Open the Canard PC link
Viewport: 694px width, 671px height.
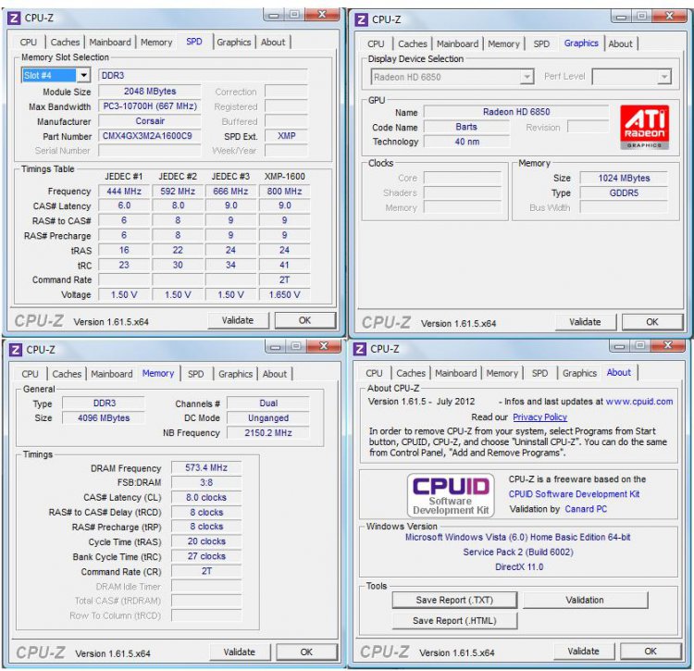(x=586, y=509)
